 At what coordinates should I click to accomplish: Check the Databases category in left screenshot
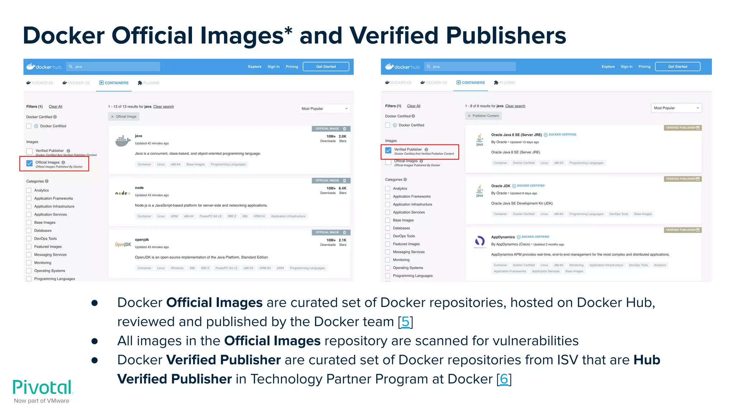pos(29,231)
